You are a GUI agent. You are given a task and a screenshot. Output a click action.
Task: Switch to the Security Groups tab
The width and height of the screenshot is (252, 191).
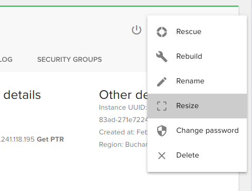point(70,60)
